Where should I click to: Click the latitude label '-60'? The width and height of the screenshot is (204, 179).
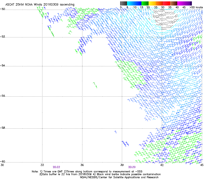tap(2, 162)
